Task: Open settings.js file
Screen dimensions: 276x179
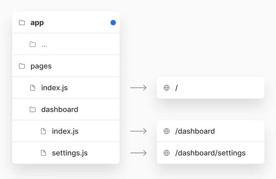Action: (x=66, y=153)
